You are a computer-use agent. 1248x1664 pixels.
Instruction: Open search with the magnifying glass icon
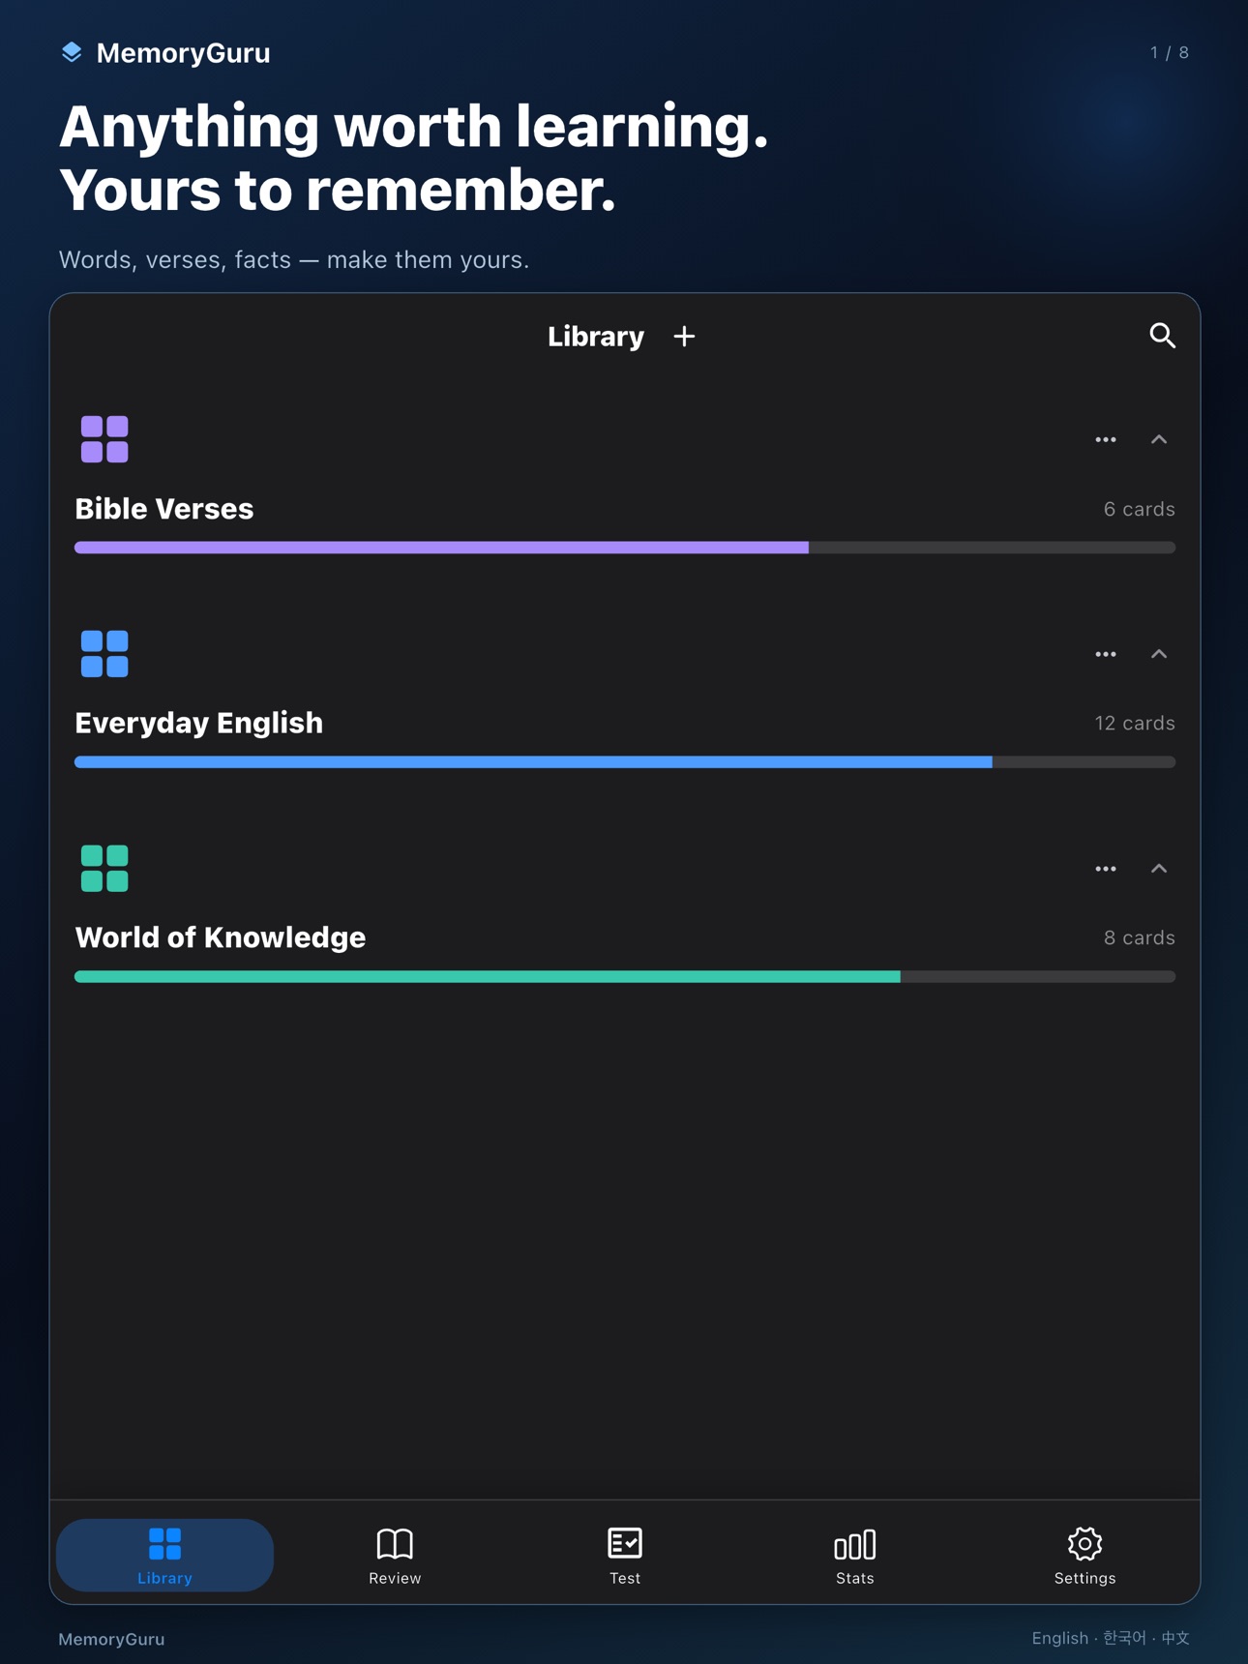(1162, 336)
